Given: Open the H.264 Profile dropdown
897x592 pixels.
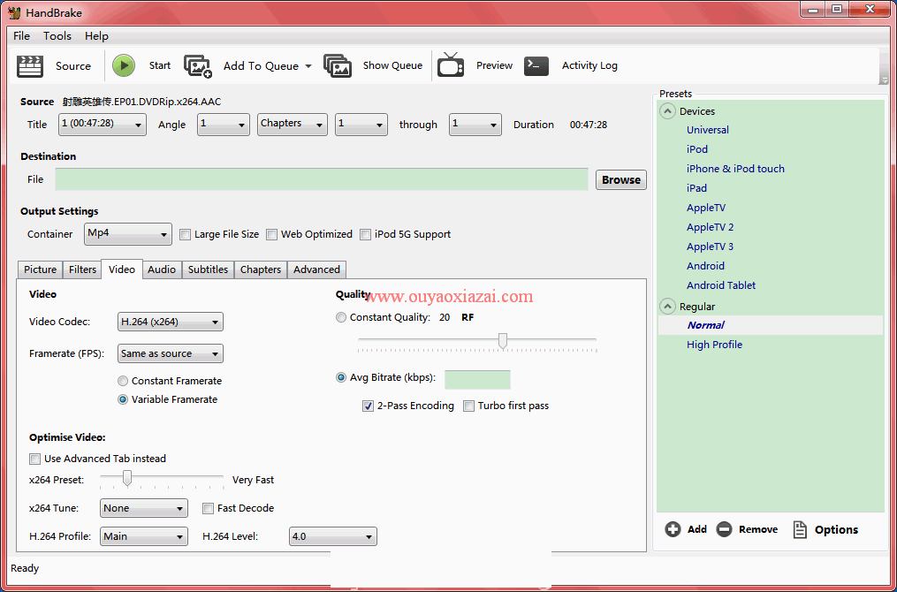Looking at the screenshot, I should point(144,536).
